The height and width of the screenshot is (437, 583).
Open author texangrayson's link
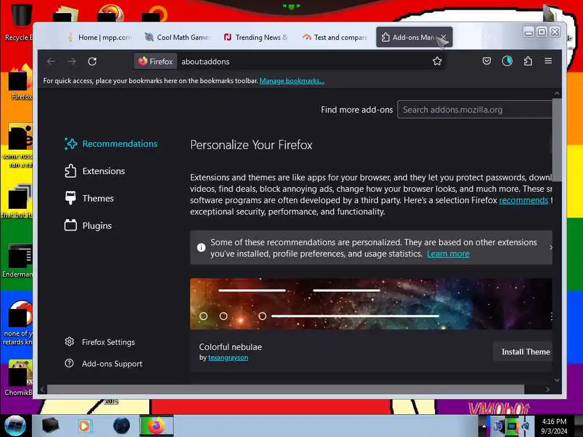coord(228,357)
